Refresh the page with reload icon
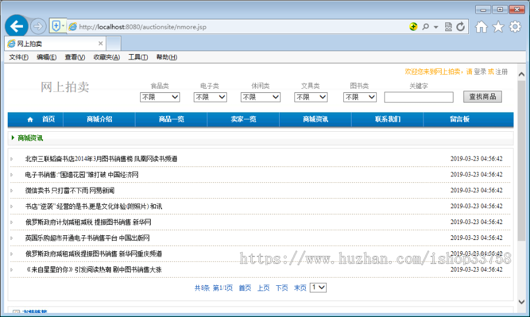 pos(461,26)
